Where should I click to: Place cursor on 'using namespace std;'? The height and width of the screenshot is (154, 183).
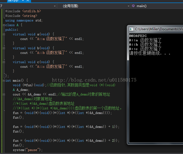click(x=24, y=20)
